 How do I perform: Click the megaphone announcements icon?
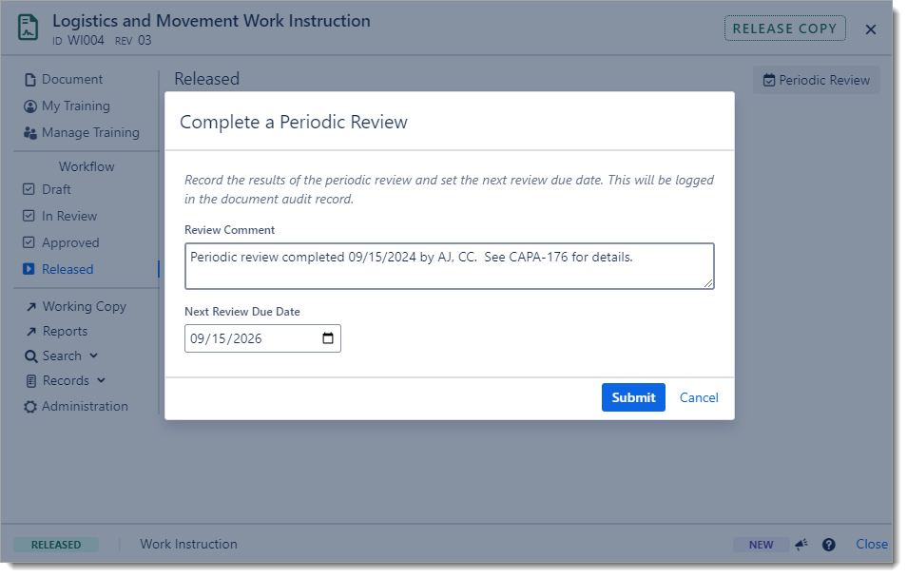pos(801,545)
